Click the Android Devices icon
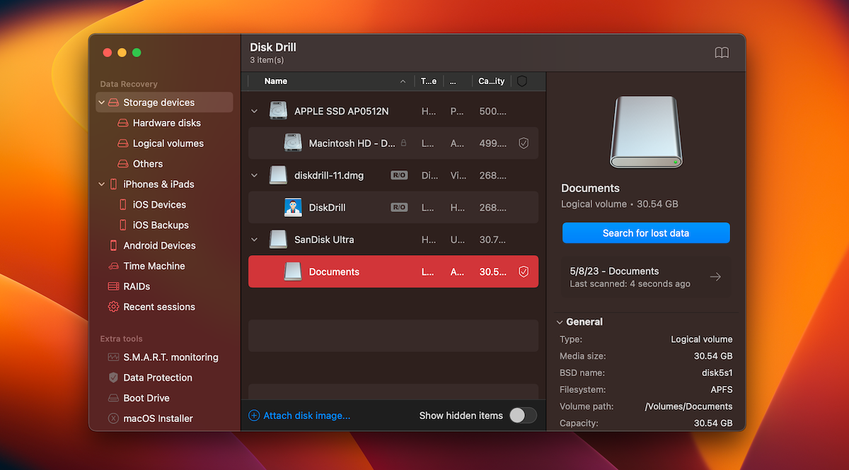Screen dimensions: 849x470 pos(113,246)
